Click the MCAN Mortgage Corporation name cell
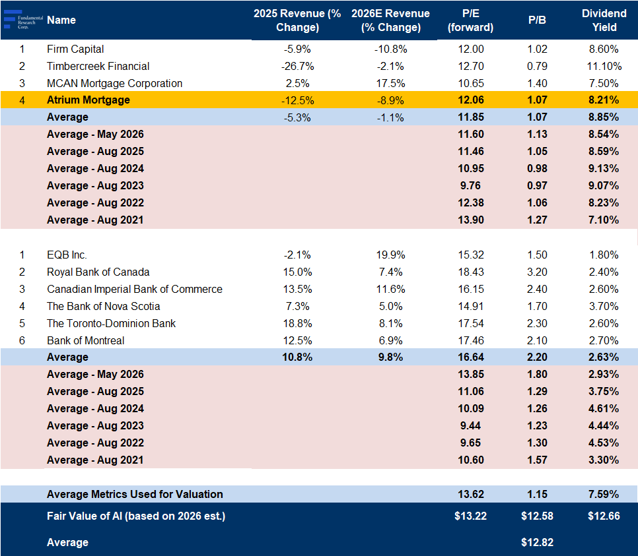 114,83
